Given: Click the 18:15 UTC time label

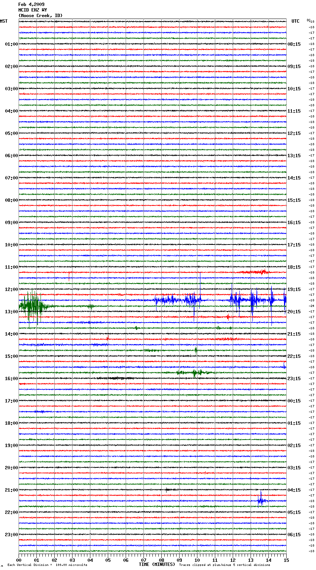Looking at the screenshot, I should tap(294, 267).
